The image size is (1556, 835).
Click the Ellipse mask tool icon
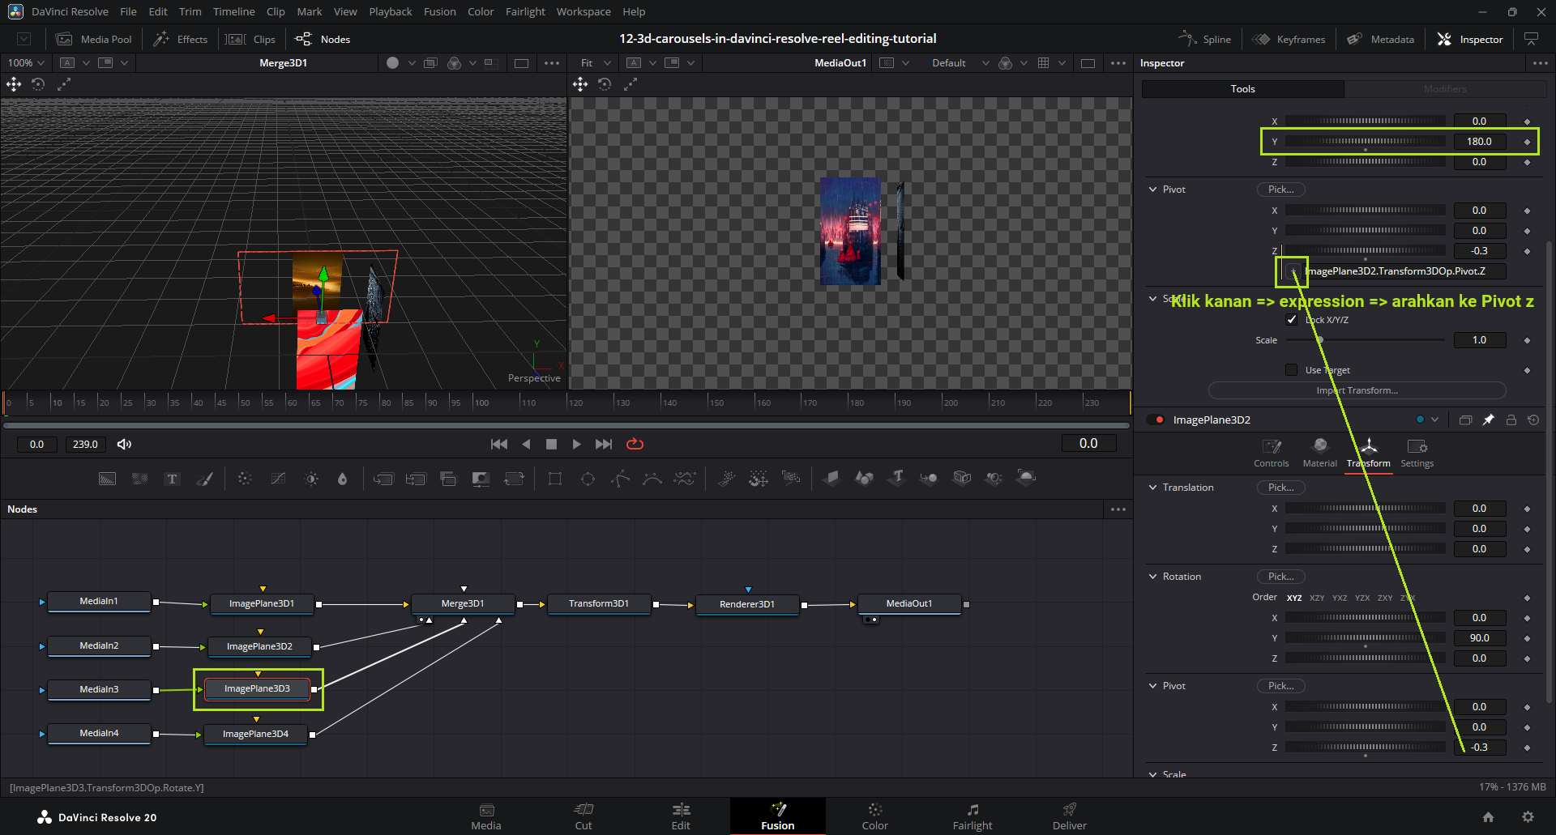pos(588,479)
